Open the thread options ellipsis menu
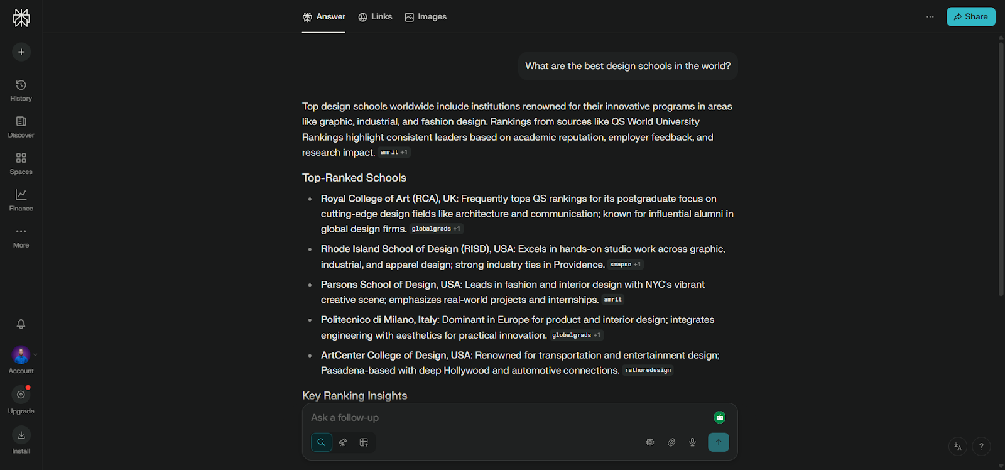This screenshot has width=1005, height=470. 930,17
